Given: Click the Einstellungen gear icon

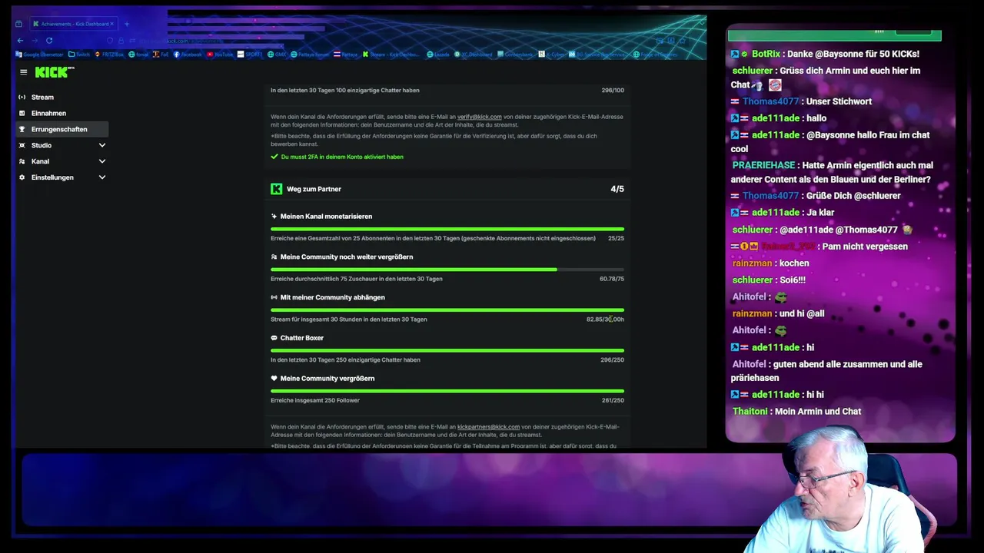Looking at the screenshot, I should (22, 178).
